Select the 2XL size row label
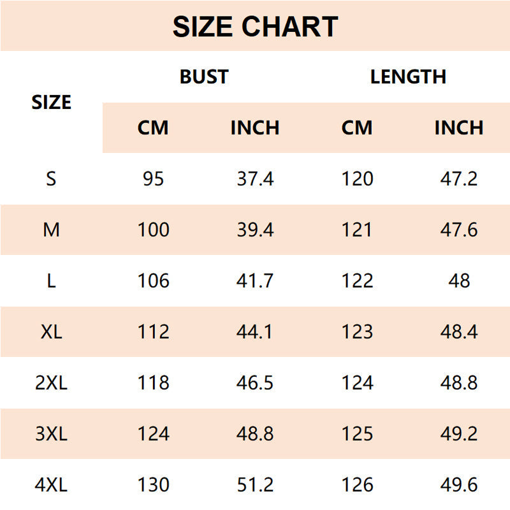The image size is (510, 510). point(52,382)
